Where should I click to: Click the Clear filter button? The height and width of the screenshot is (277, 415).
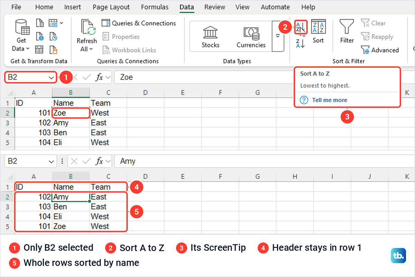pos(373,23)
